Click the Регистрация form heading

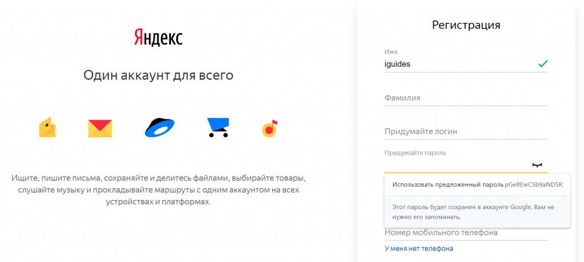click(x=466, y=25)
